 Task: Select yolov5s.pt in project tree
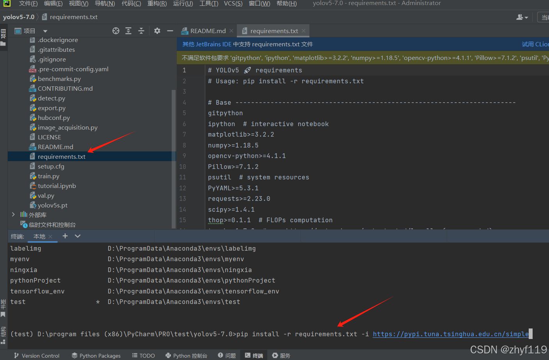(x=52, y=205)
